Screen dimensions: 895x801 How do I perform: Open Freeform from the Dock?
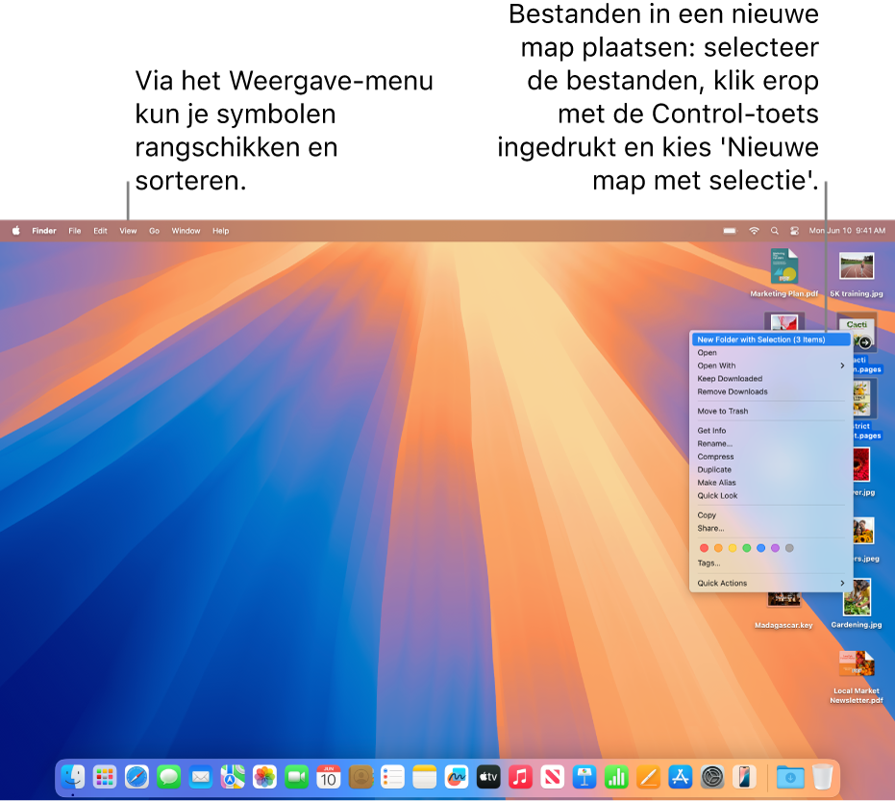[457, 777]
